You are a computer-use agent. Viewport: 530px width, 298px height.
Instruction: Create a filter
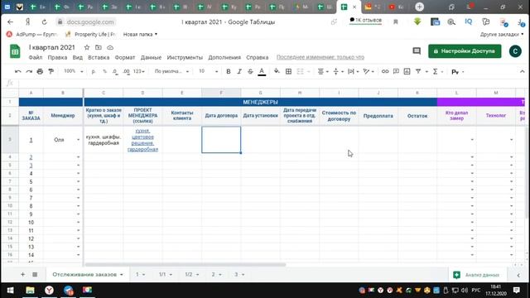(418, 72)
